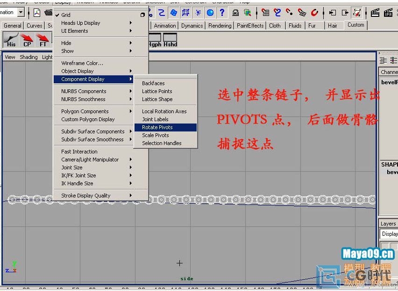Open the Dynamics shelf tab

click(x=192, y=26)
